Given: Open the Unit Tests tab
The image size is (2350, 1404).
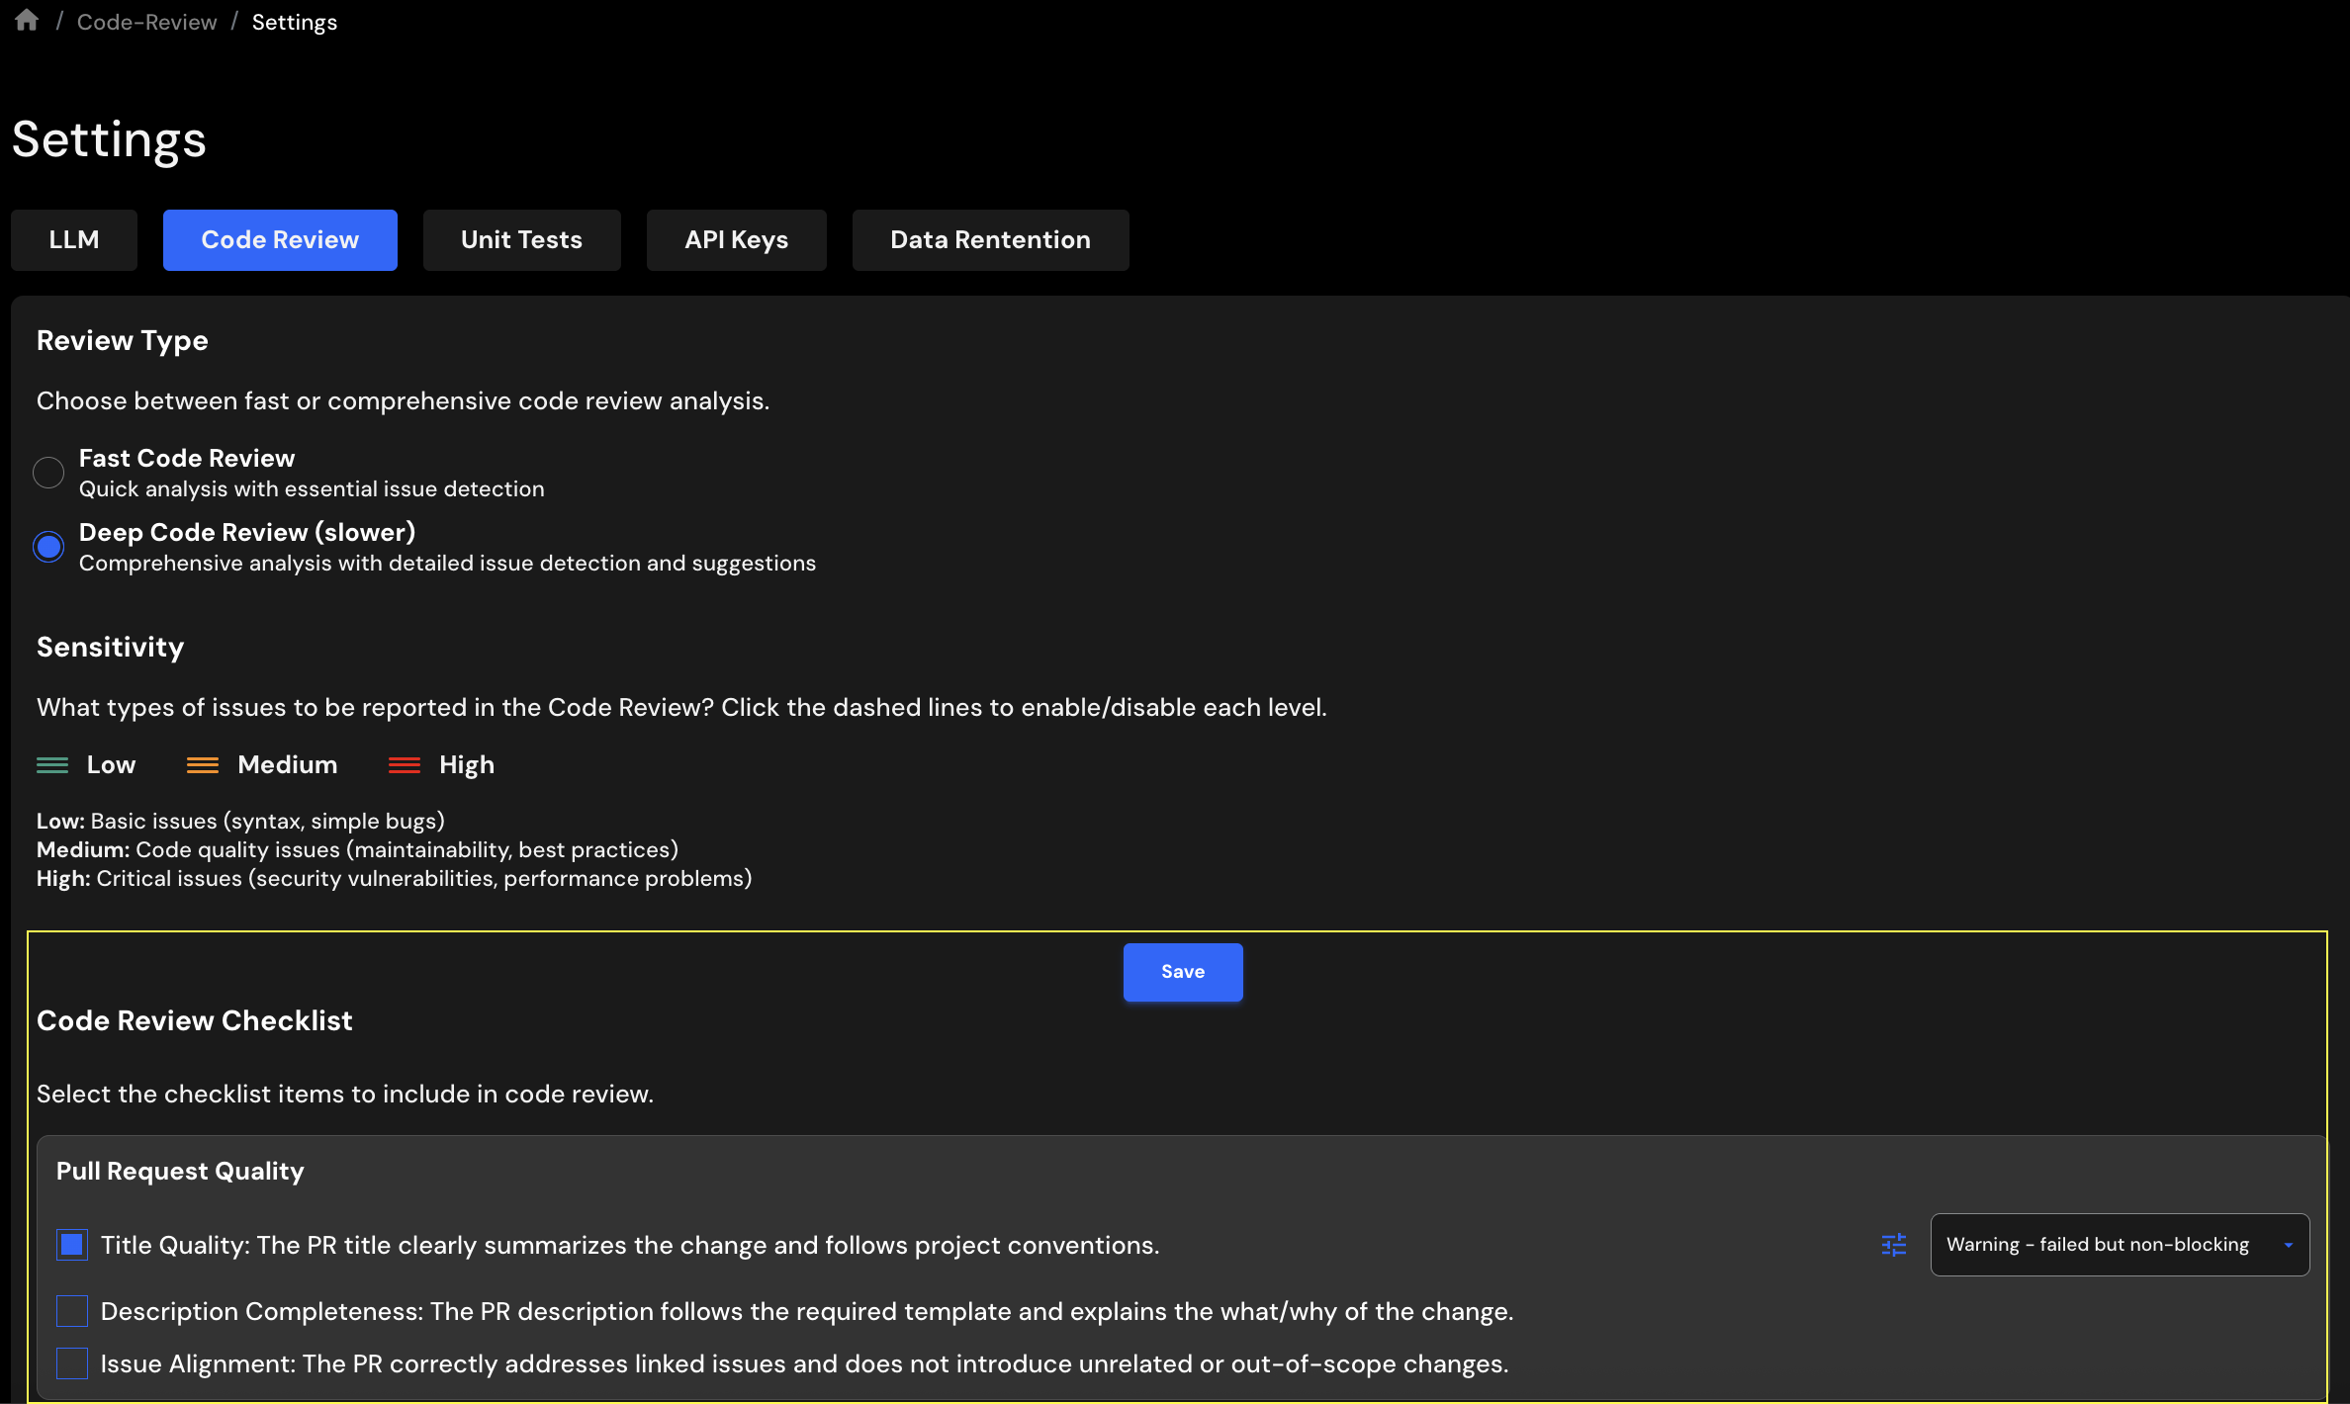Looking at the screenshot, I should pos(521,240).
